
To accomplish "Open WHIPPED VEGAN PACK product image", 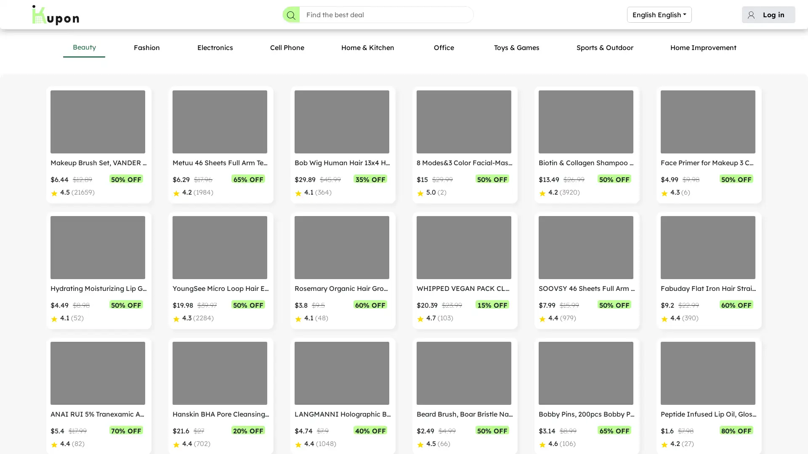I will click(x=464, y=248).
